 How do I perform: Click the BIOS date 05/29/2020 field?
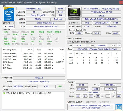(x=18, y=86)
